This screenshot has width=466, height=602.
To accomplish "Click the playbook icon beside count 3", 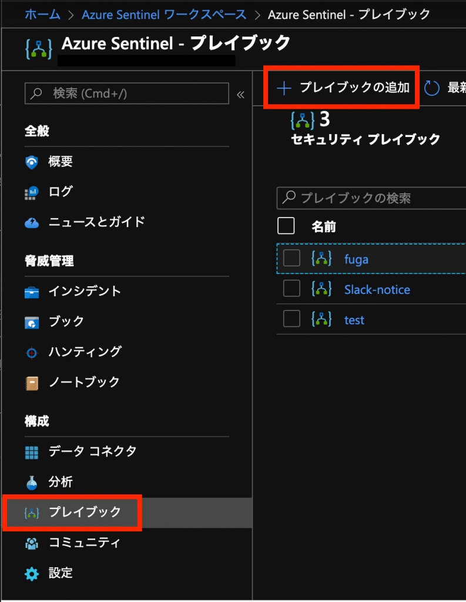I will [x=303, y=120].
